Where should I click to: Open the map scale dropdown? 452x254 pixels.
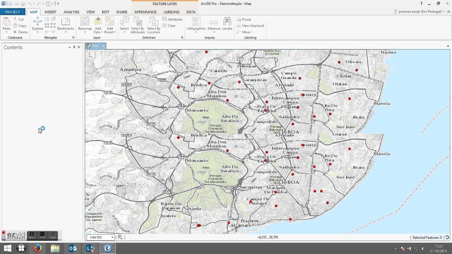(x=112, y=237)
